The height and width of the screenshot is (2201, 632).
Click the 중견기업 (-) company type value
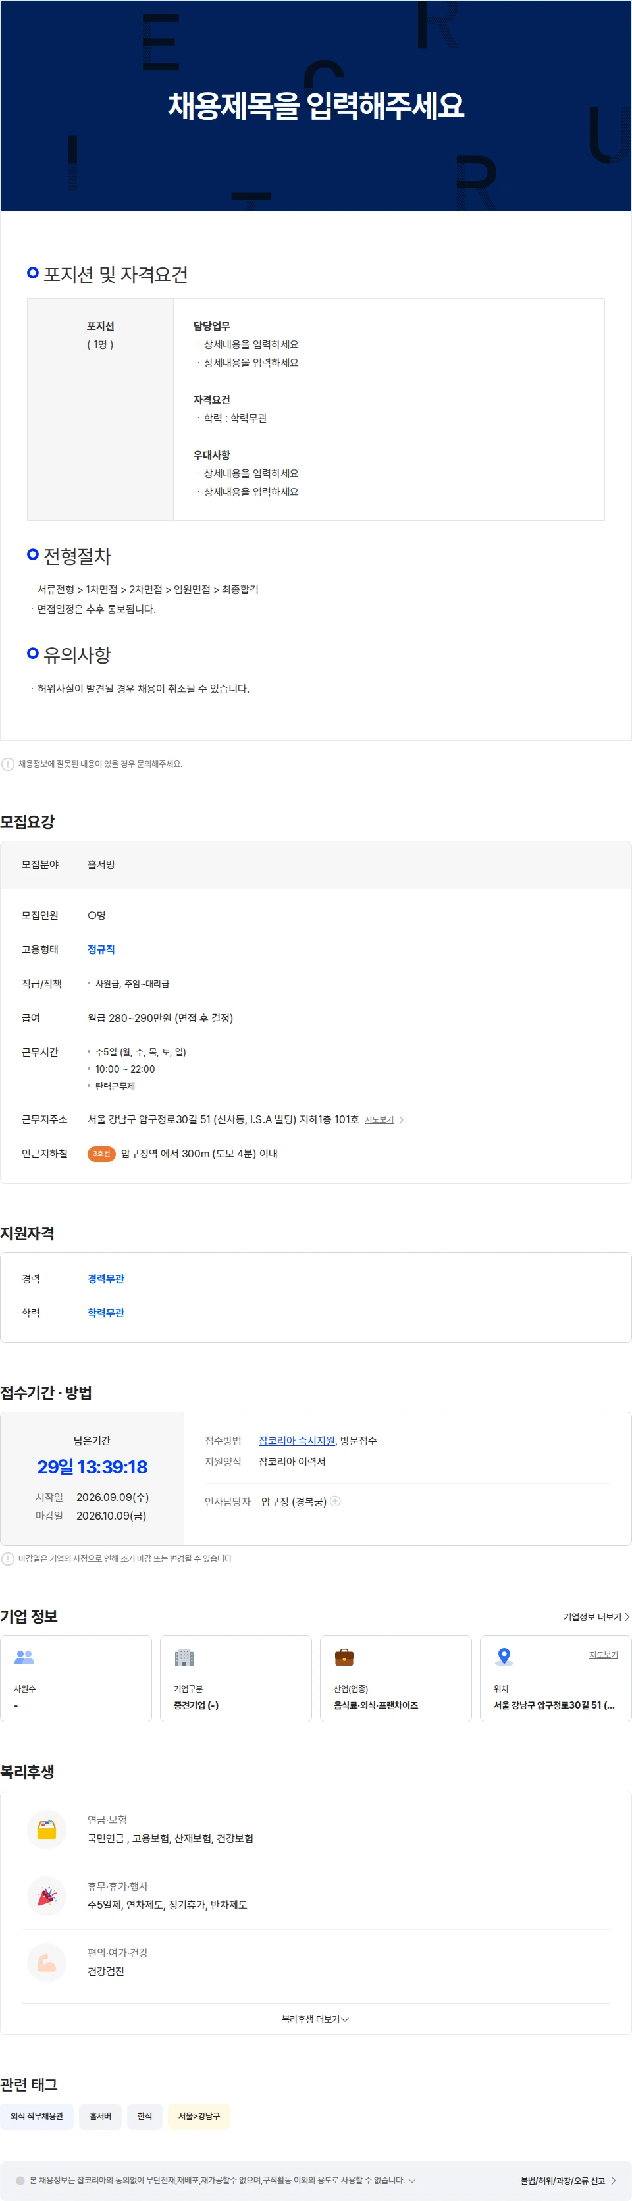[x=196, y=1705]
